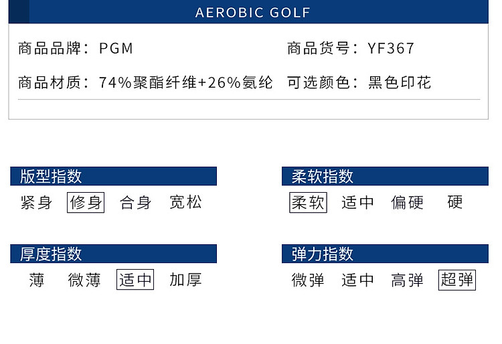The height and width of the screenshot is (344, 502).
Task: Select the boxed 修身 fit option
Action: click(x=86, y=203)
